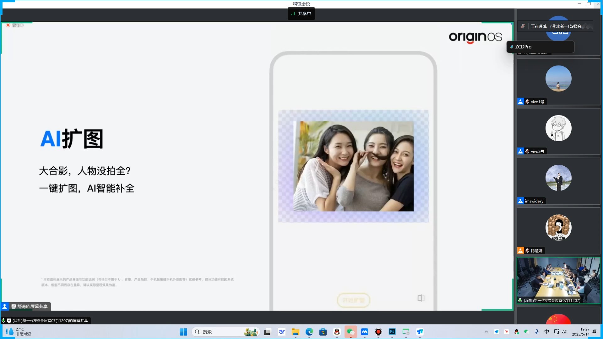Screen dimensions: 603x339
Task: Open the blue-and-white app right of Task View
Action: click(x=282, y=332)
